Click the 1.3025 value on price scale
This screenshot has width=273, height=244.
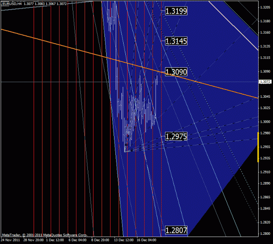(265, 108)
